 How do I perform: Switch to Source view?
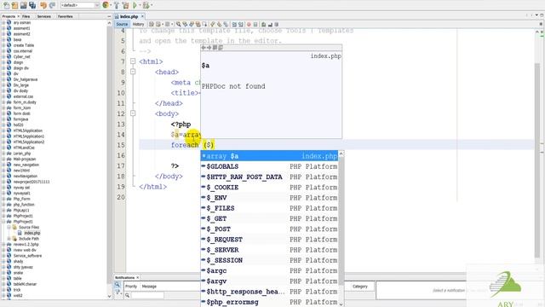pyautogui.click(x=122, y=24)
